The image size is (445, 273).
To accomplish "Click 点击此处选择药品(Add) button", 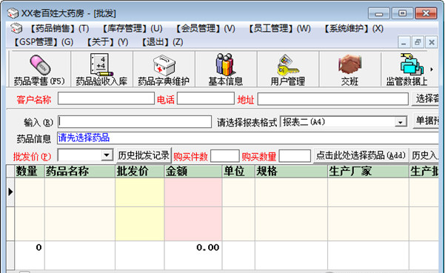I will (361, 155).
